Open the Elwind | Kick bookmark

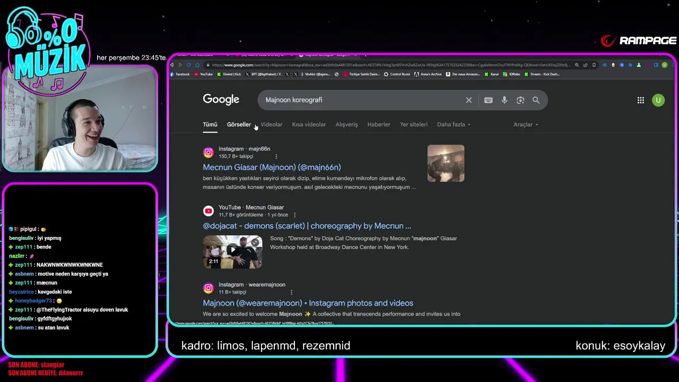(229, 74)
